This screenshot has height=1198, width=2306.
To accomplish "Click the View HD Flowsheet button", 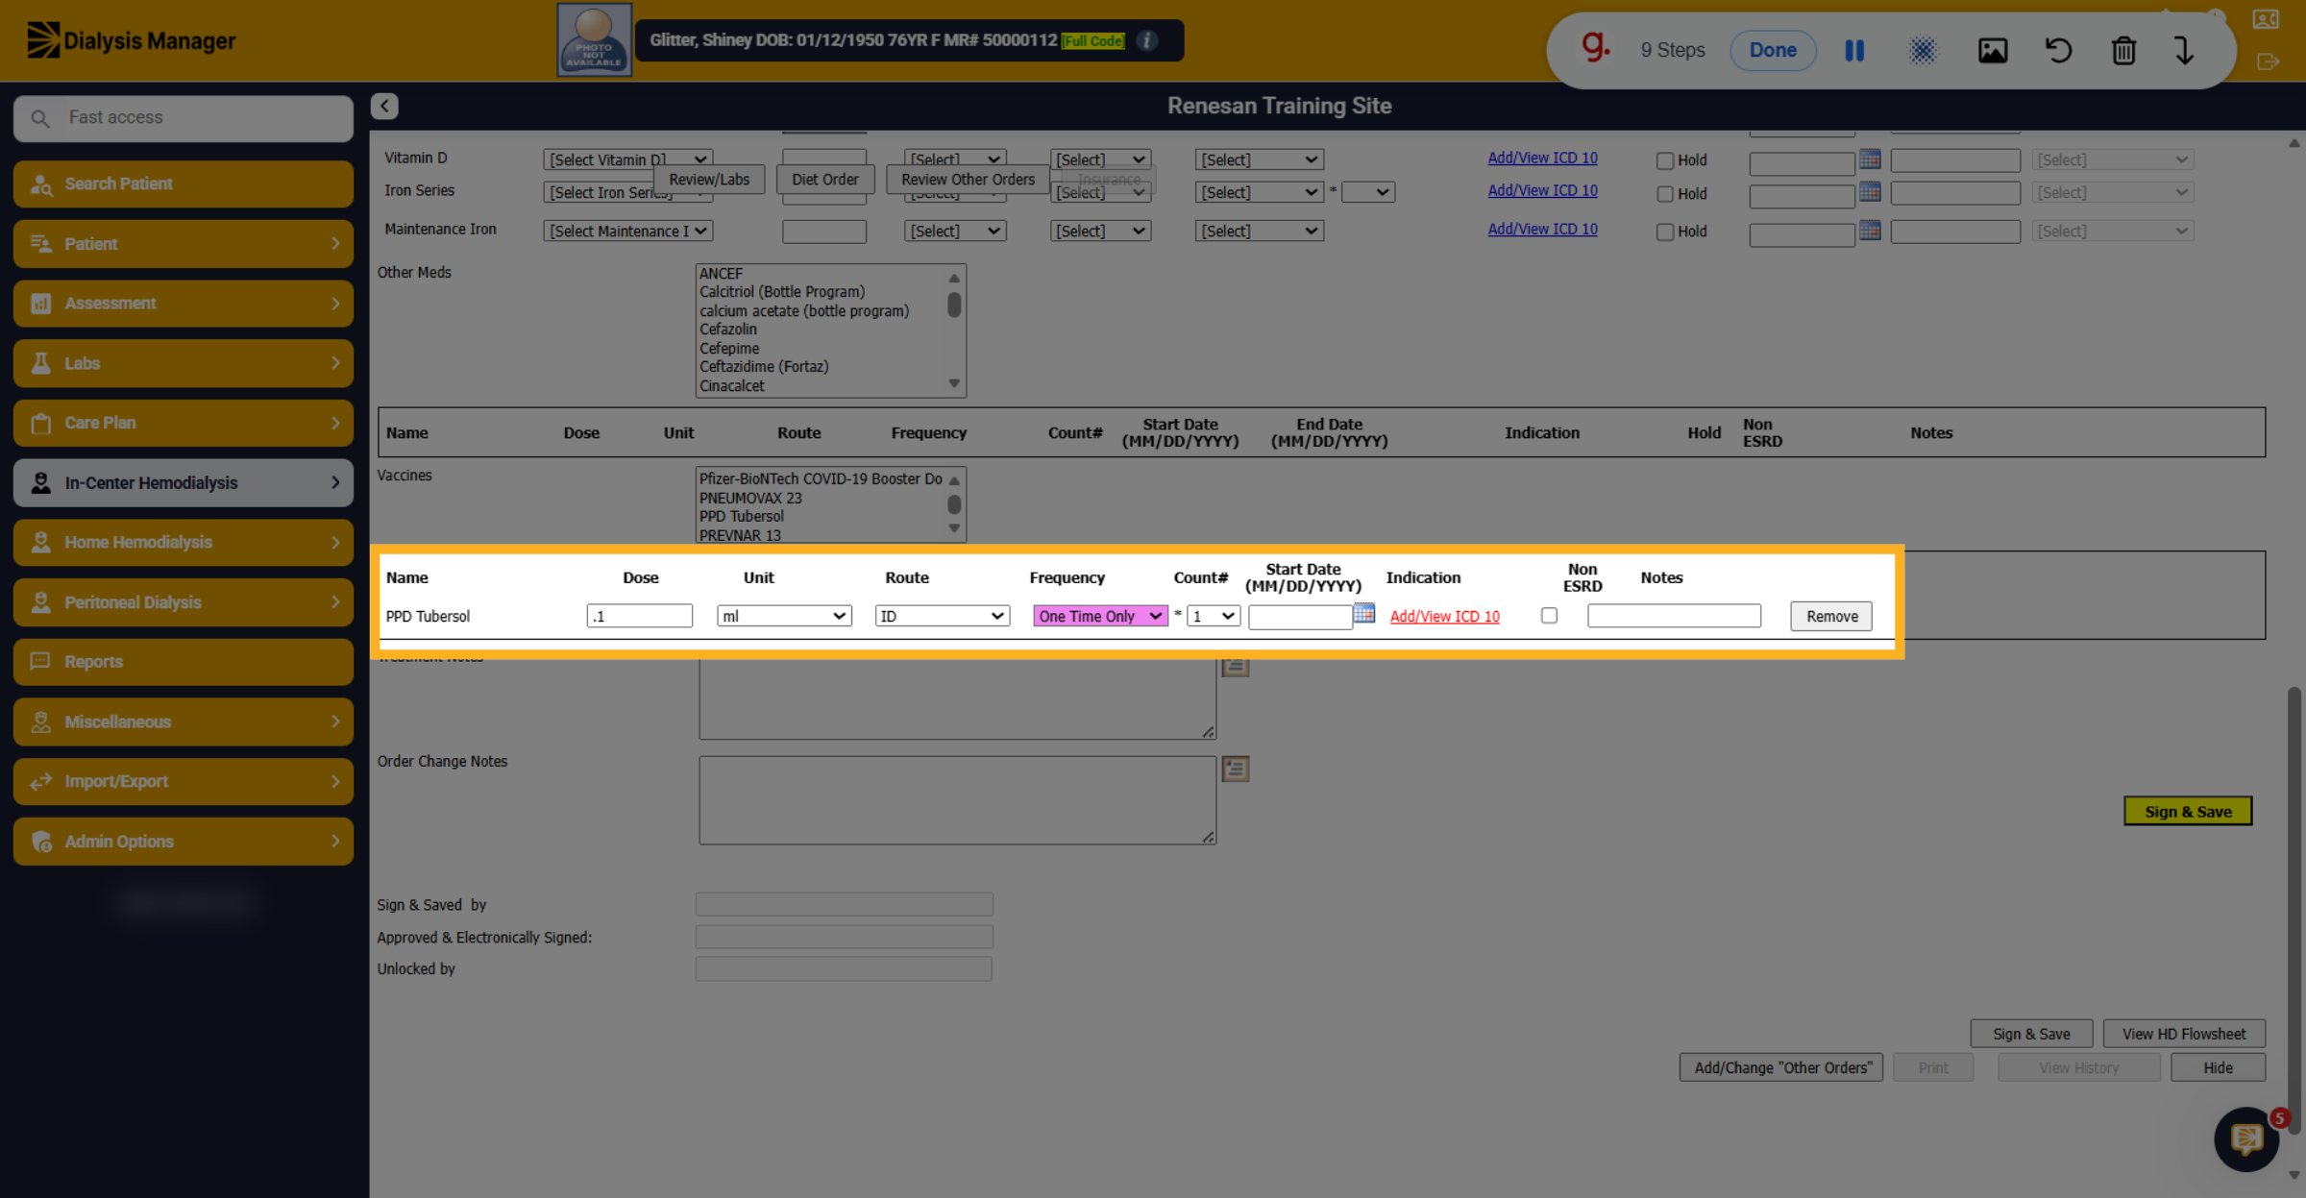I will [x=2184, y=1034].
